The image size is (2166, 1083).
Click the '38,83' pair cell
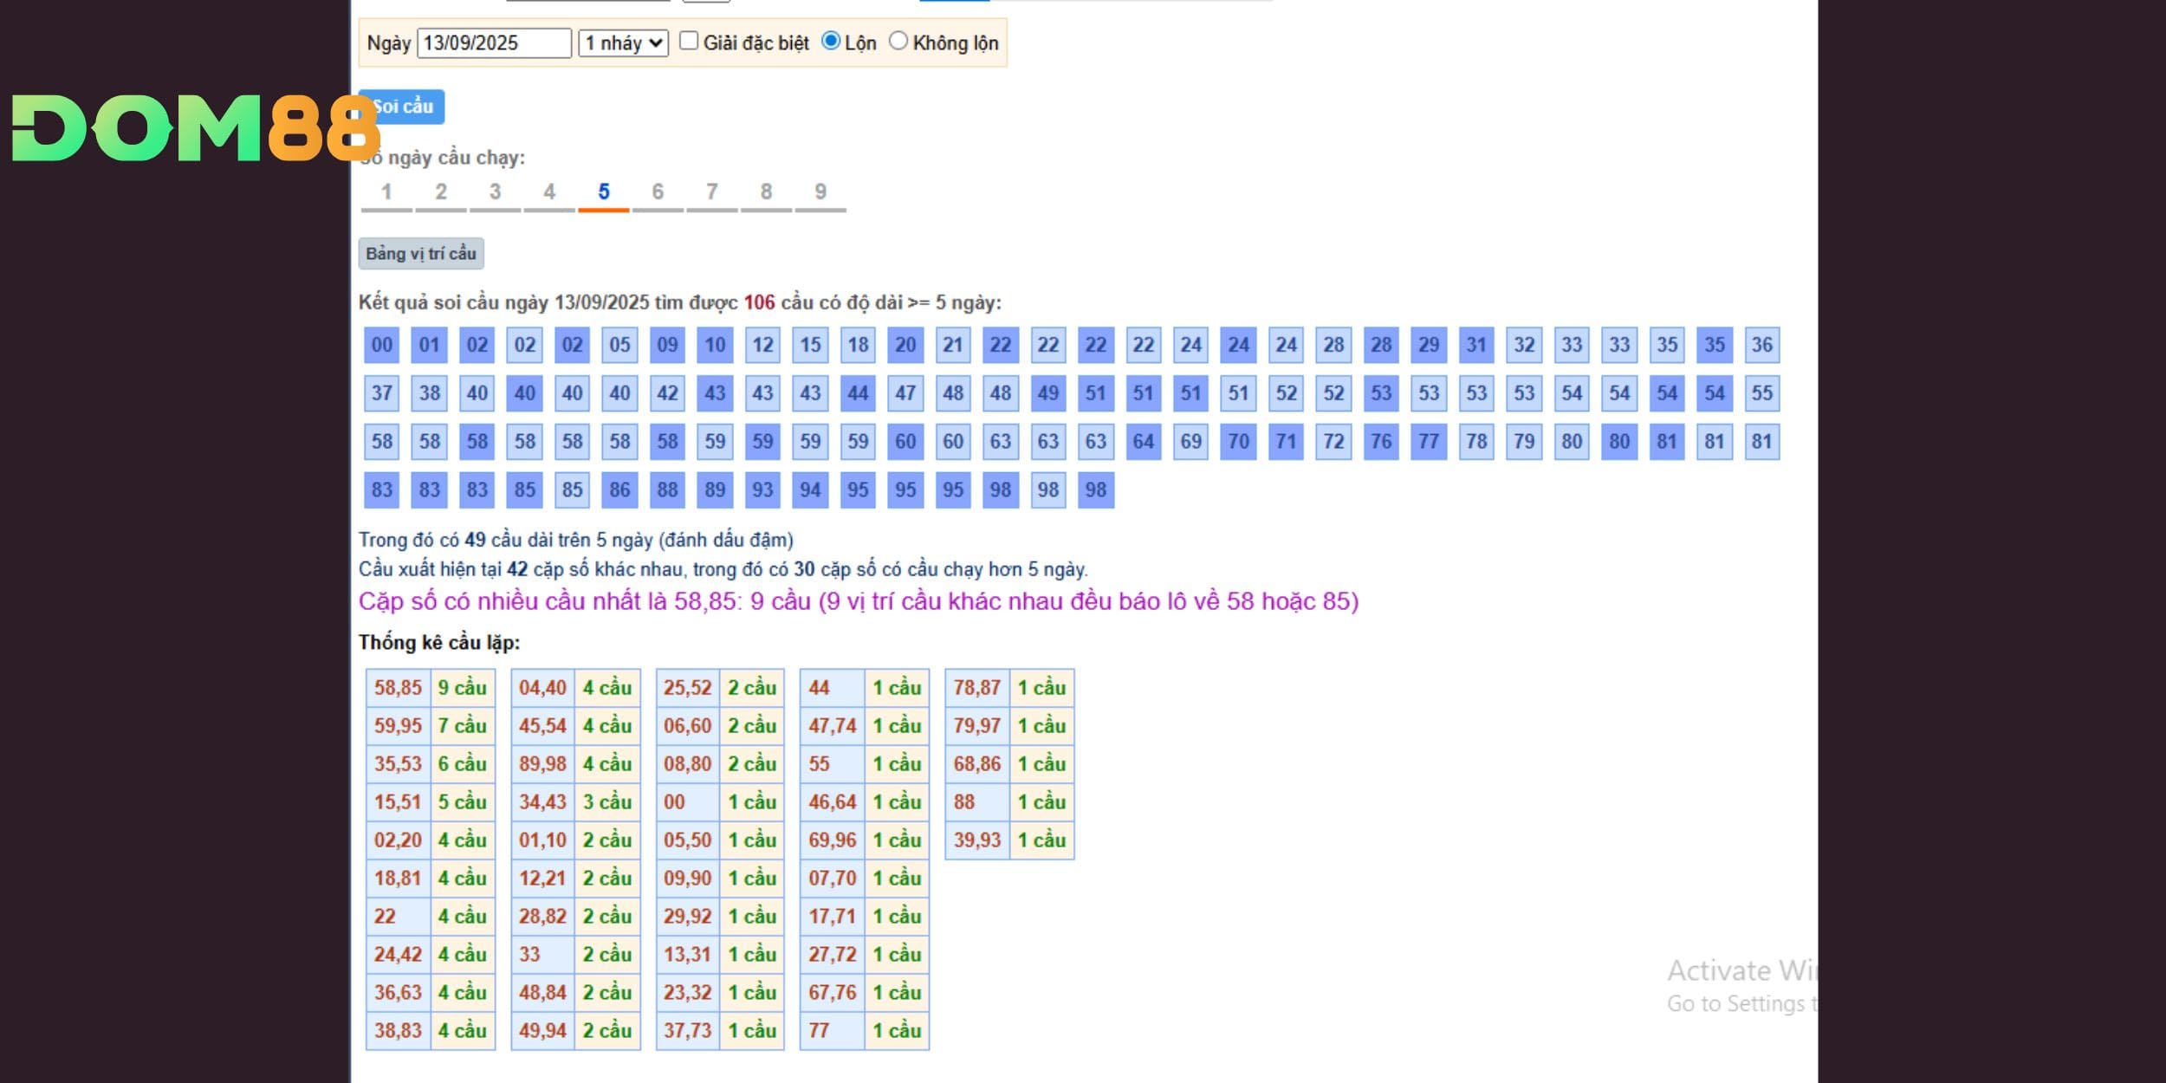tap(399, 1031)
